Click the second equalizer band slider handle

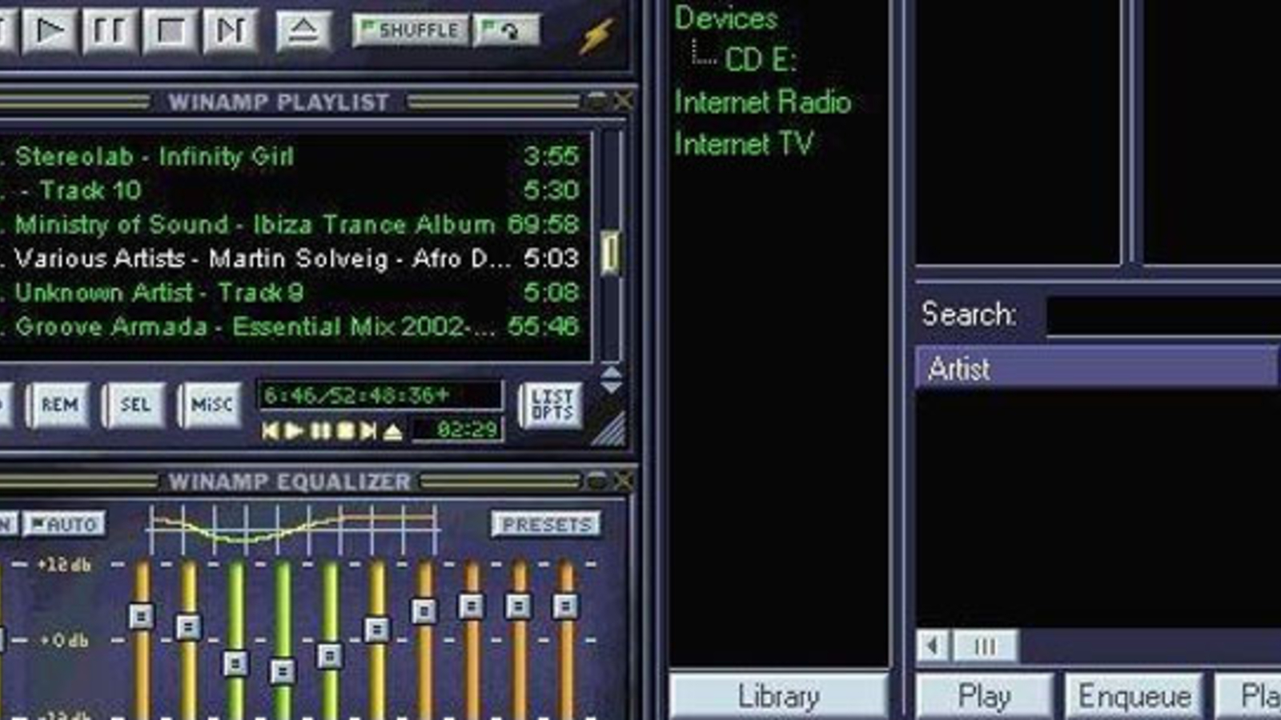(188, 626)
